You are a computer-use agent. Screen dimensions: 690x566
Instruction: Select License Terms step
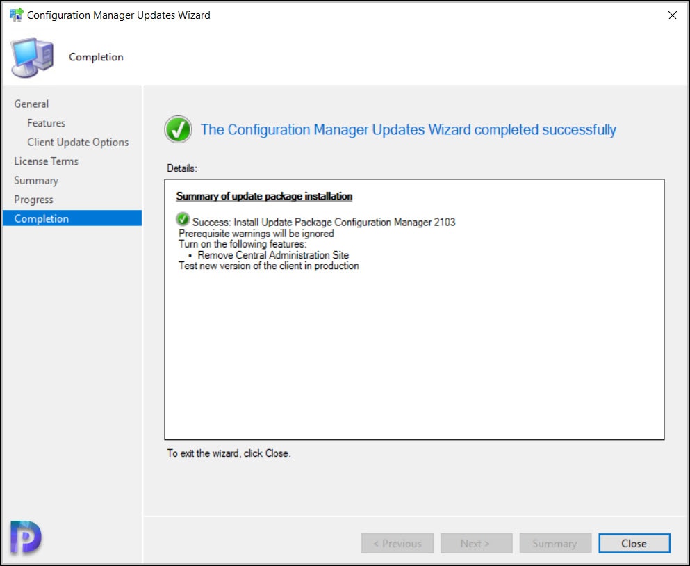coord(46,161)
